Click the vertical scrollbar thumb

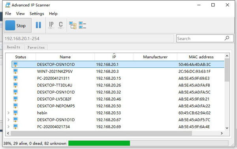pyautogui.click(x=227, y=70)
